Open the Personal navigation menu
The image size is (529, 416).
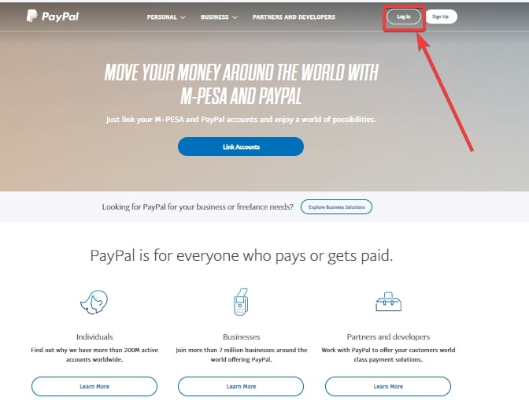pyautogui.click(x=162, y=17)
